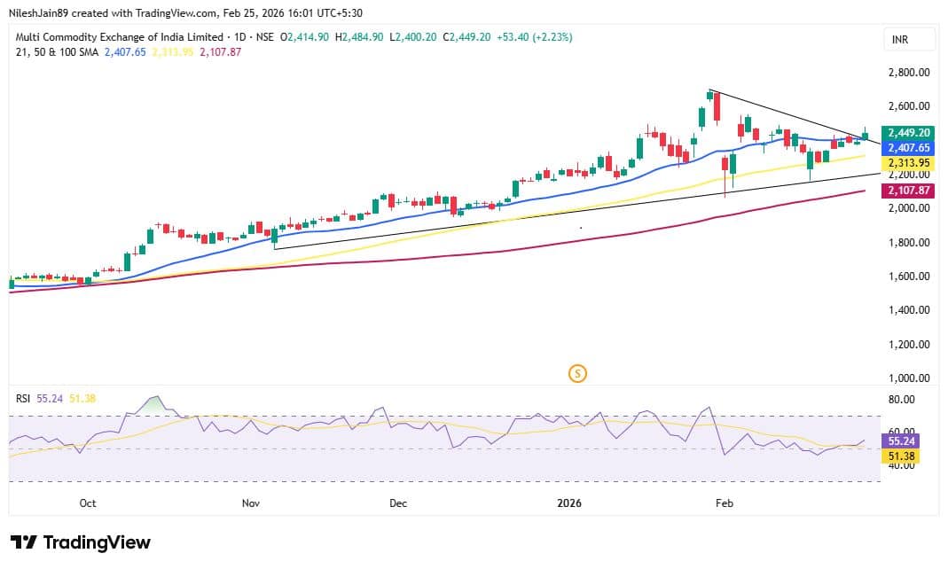Screen dimensions: 948x569
Task: Click the purple 55.24 RSI axis tag
Action: [x=901, y=441]
